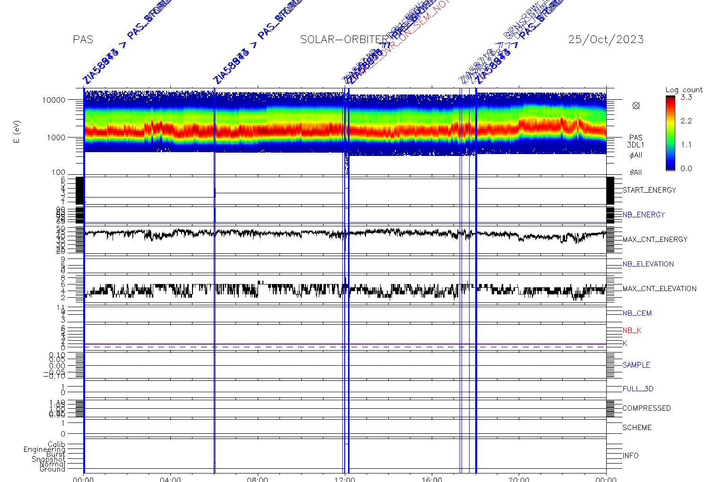The height and width of the screenshot is (482, 715).
Task: Click the 08:00 time axis label
Action: (x=258, y=479)
